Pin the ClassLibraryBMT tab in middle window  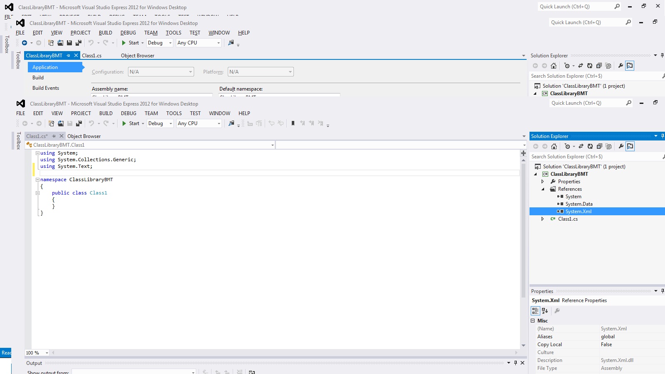pos(69,55)
